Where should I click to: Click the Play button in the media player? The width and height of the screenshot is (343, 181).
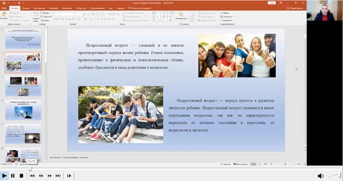[4, 176]
